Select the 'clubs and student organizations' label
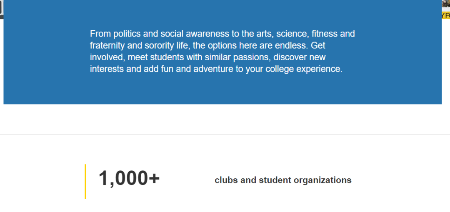450x212 pixels. pyautogui.click(x=283, y=180)
